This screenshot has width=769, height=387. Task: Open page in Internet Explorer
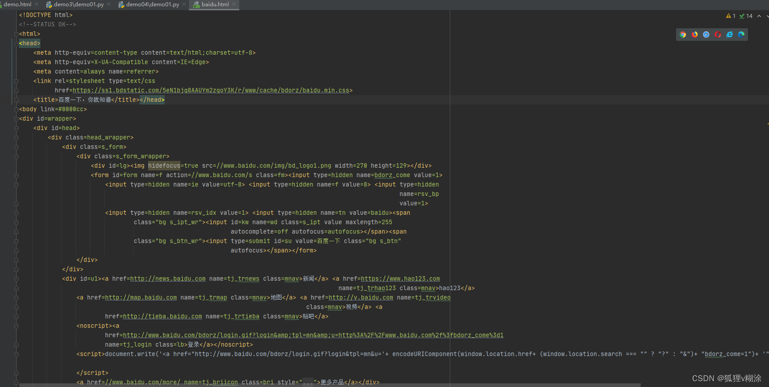[729, 35]
